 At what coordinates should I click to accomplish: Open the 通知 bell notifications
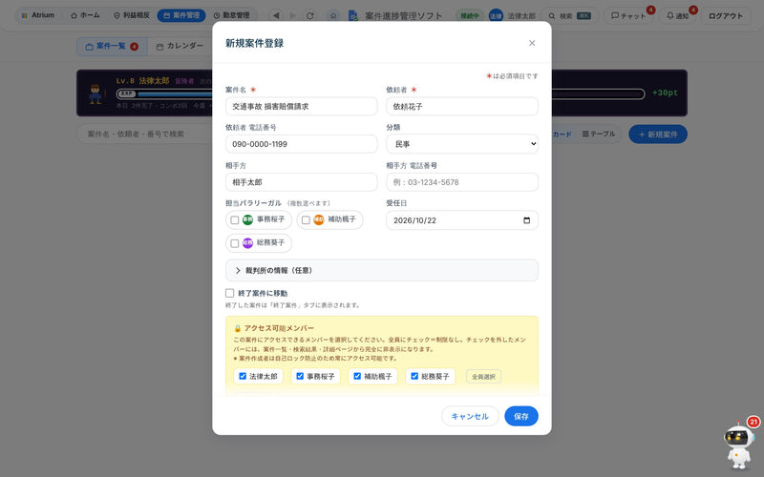pyautogui.click(x=678, y=15)
